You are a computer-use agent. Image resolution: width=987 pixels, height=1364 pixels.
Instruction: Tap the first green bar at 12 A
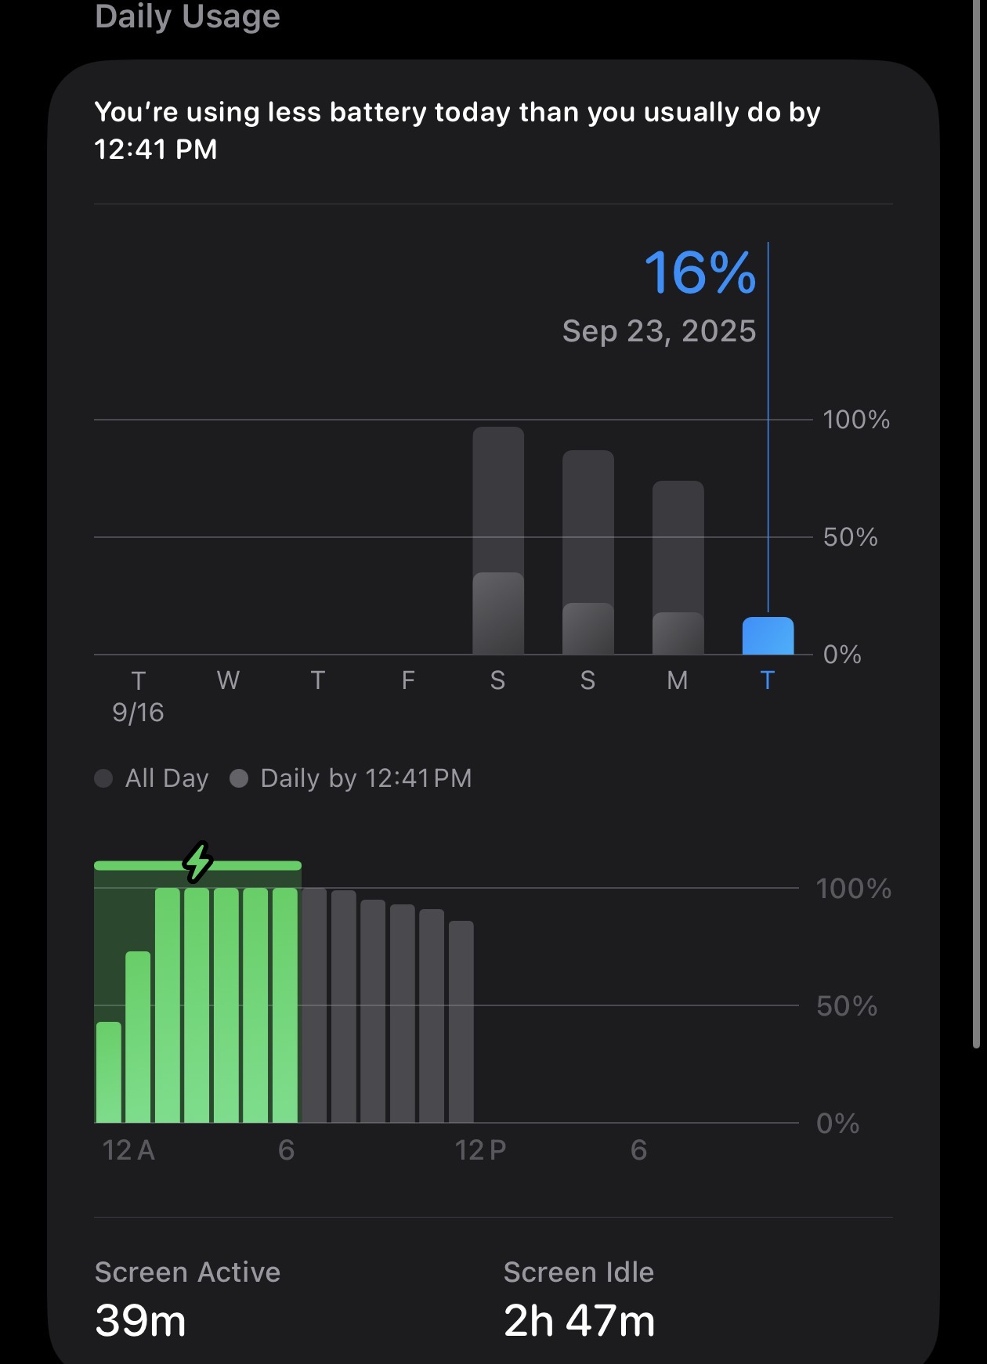point(109,1072)
